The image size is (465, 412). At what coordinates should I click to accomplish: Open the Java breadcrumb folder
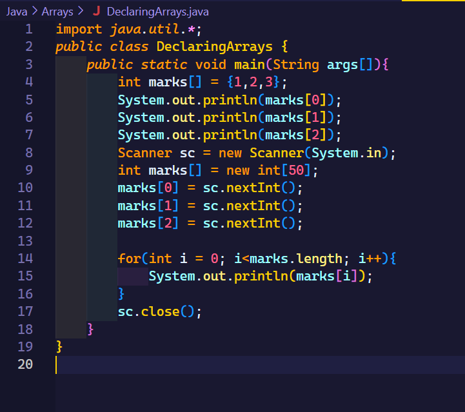[x=17, y=12]
